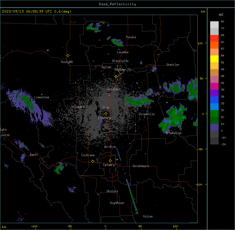Click the yellow V marker northwest of RockyMH
The width and height of the screenshot is (235, 230).
(x=48, y=50)
